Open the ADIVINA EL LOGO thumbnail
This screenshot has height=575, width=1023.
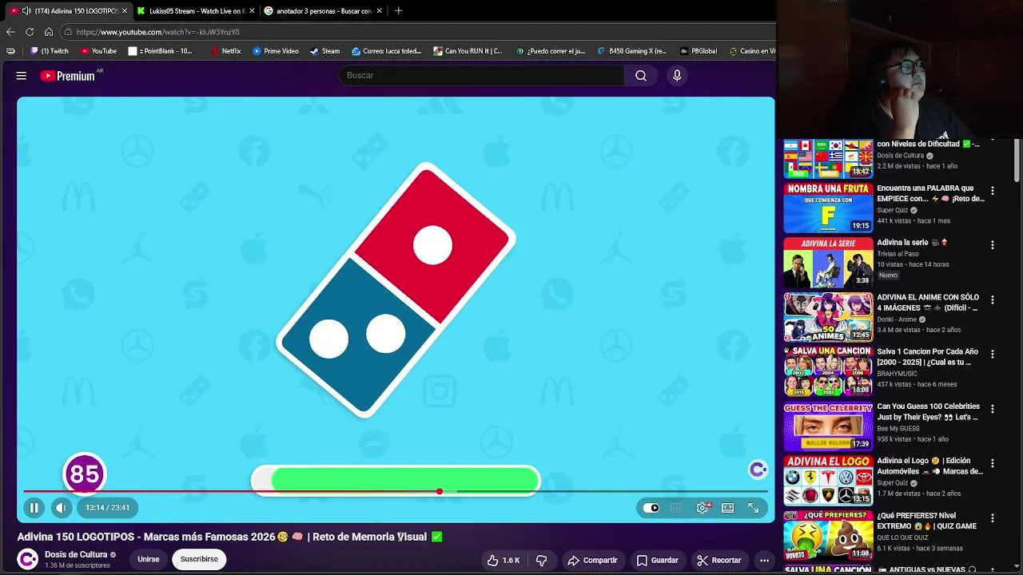tap(828, 481)
